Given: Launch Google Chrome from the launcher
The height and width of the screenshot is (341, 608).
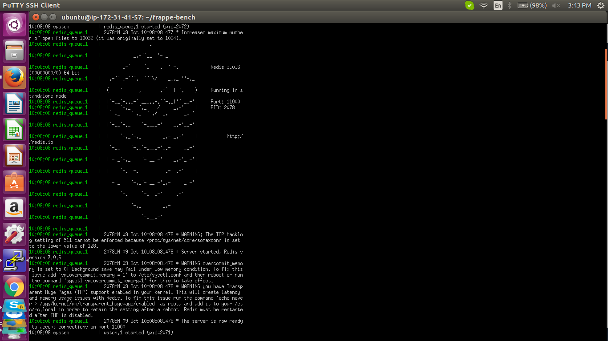Looking at the screenshot, I should pyautogui.click(x=14, y=287).
